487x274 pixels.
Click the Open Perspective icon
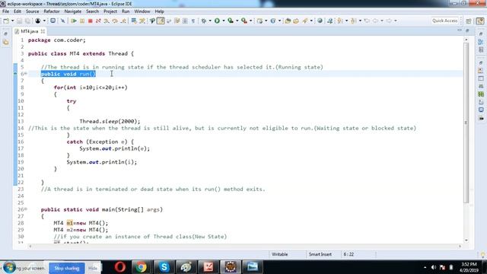[469, 21]
